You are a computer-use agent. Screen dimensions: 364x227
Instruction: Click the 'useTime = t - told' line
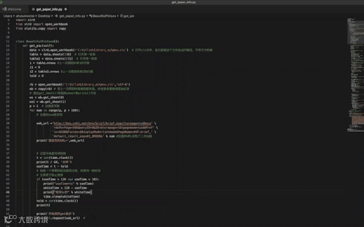tap(52, 166)
